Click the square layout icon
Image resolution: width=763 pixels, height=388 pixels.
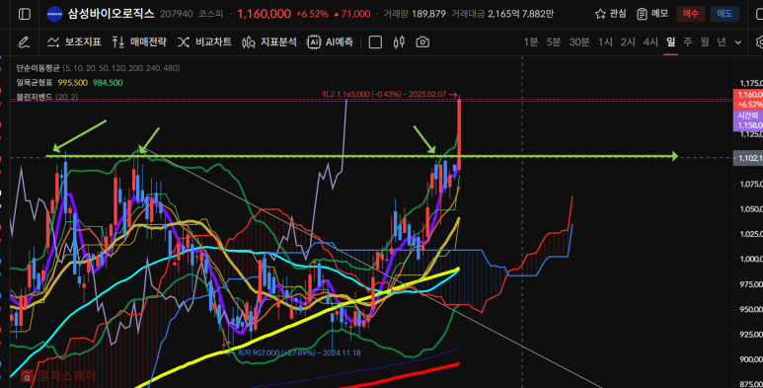point(375,42)
